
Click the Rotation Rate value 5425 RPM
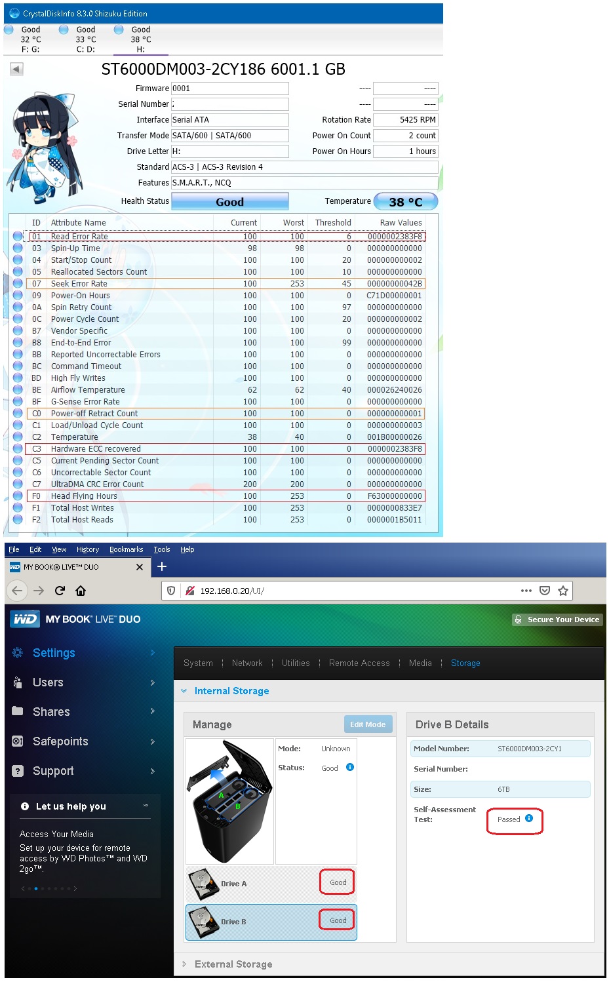tap(405, 120)
